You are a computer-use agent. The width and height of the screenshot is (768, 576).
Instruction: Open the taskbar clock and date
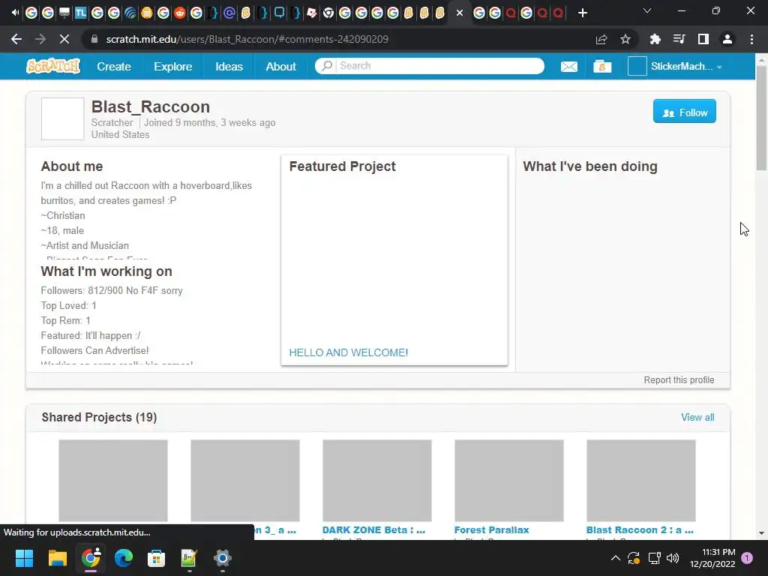712,558
